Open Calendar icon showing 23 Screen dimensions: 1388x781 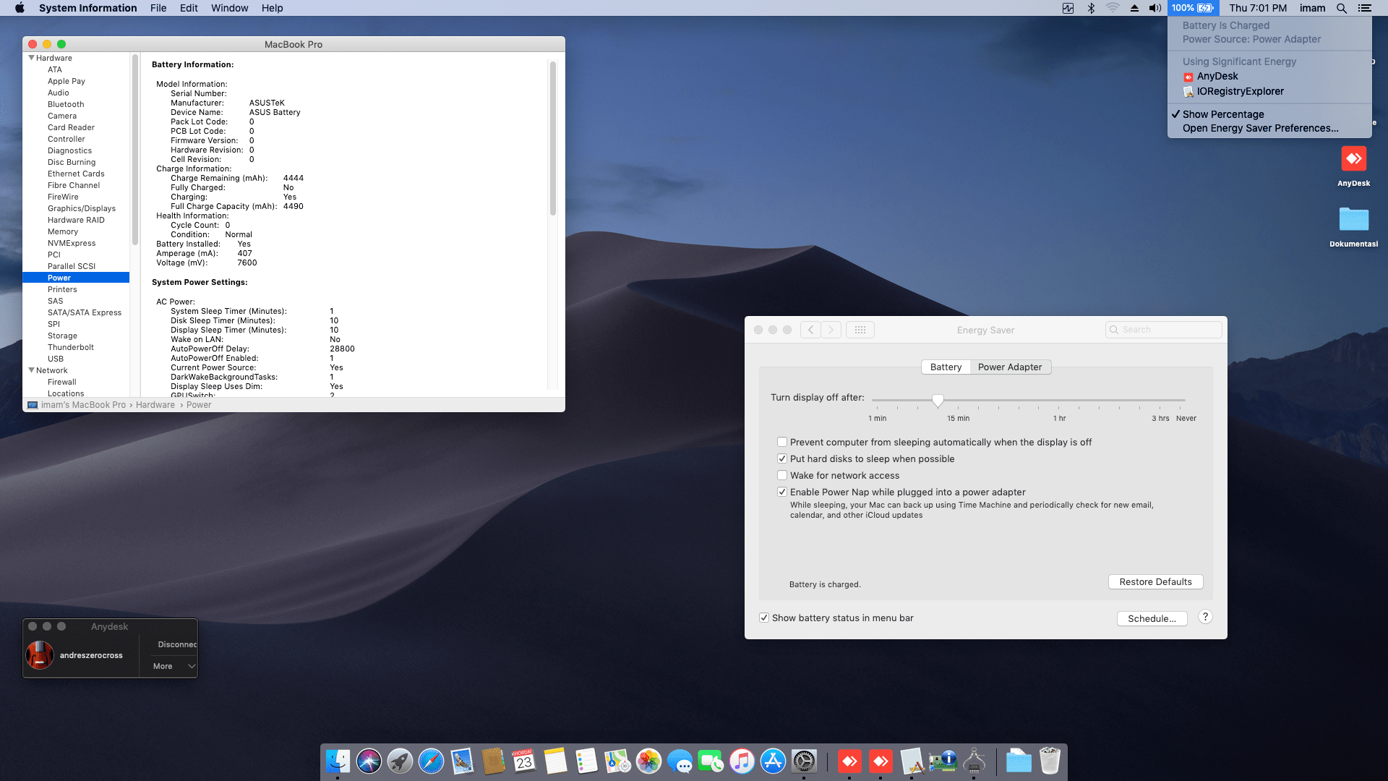pyautogui.click(x=524, y=761)
